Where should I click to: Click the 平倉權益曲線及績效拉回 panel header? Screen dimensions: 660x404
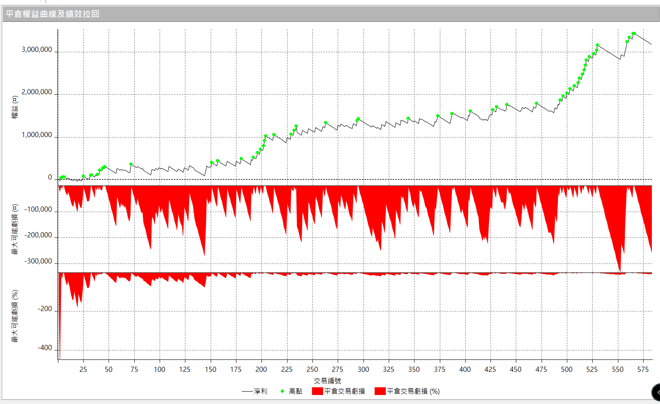(x=330, y=14)
